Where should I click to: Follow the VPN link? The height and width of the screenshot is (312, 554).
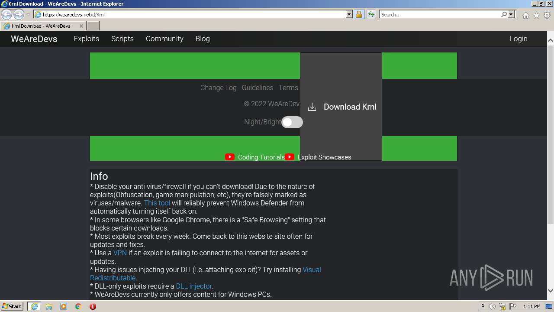[120, 253]
